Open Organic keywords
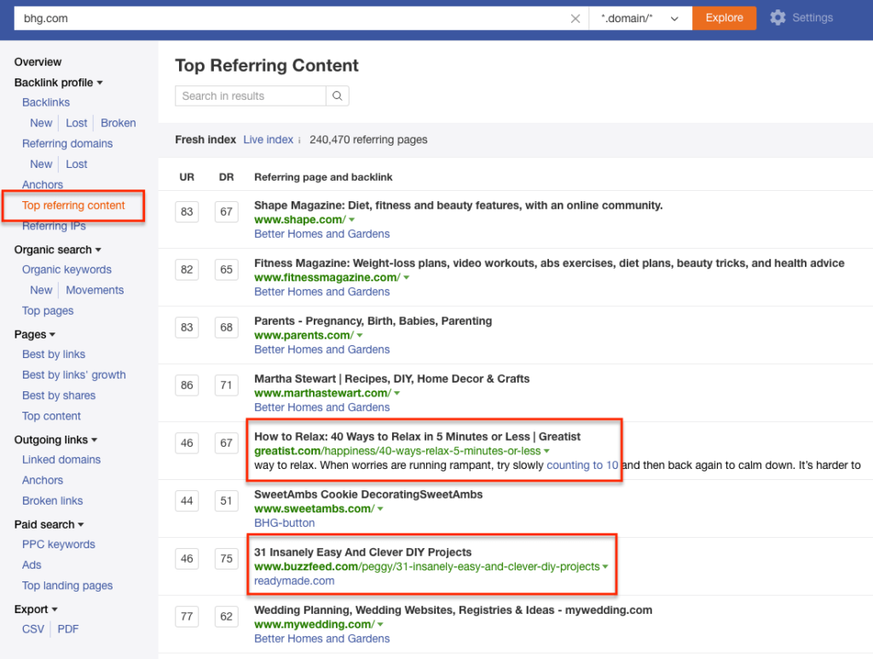 click(66, 269)
